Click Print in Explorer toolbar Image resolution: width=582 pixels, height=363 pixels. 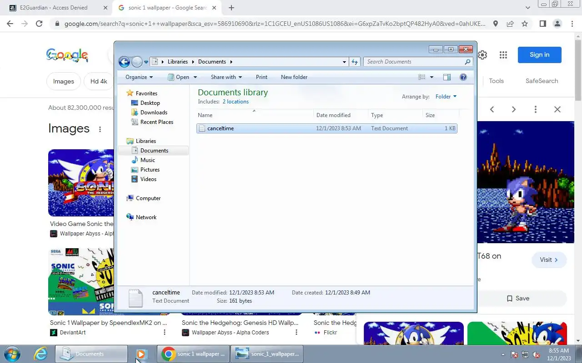click(261, 77)
